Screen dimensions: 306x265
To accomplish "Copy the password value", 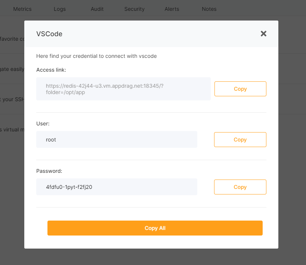I will [240, 187].
